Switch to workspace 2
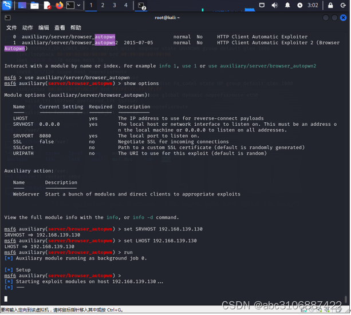This screenshot has width=351, height=315. pyautogui.click(x=102, y=5)
